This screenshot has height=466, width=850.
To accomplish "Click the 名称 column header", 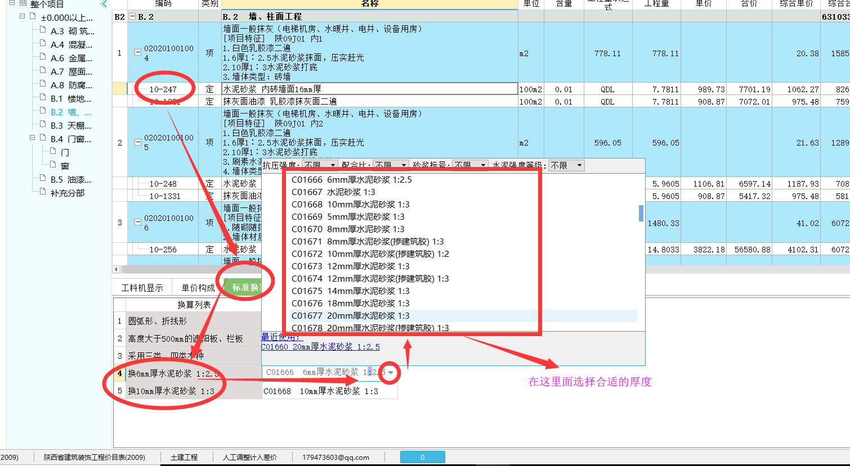I will tap(369, 4).
